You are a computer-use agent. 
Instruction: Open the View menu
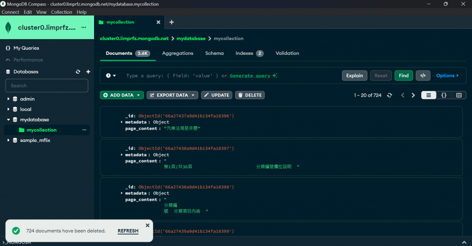pos(41,12)
